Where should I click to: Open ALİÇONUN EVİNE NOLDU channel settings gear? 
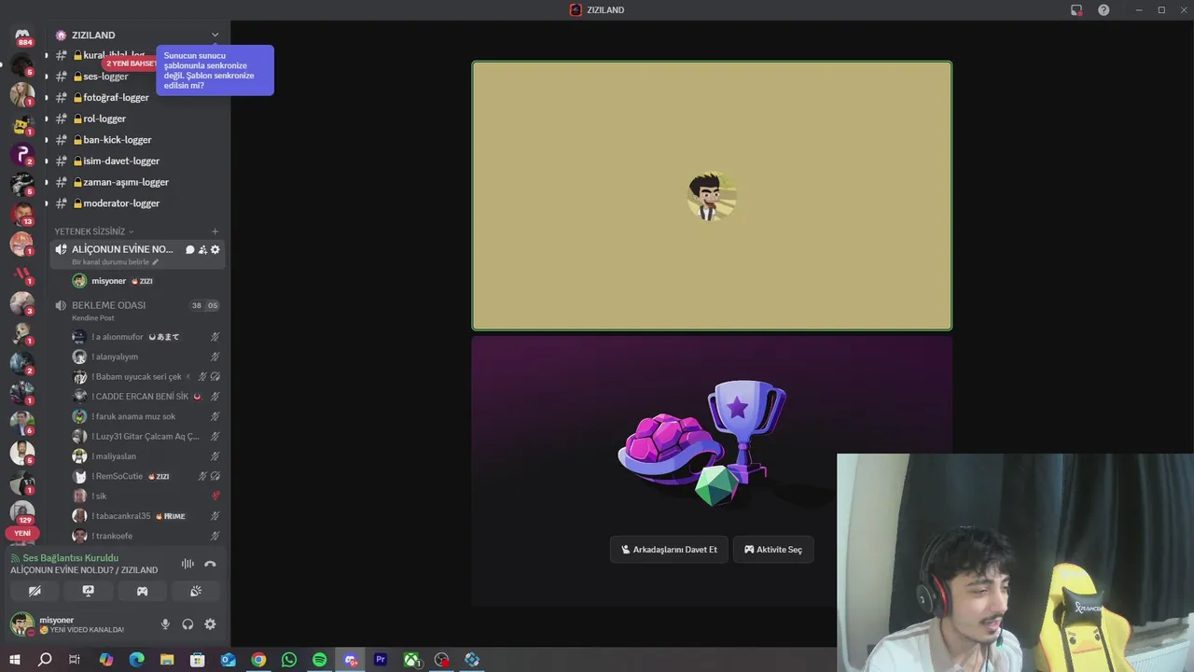[215, 249]
